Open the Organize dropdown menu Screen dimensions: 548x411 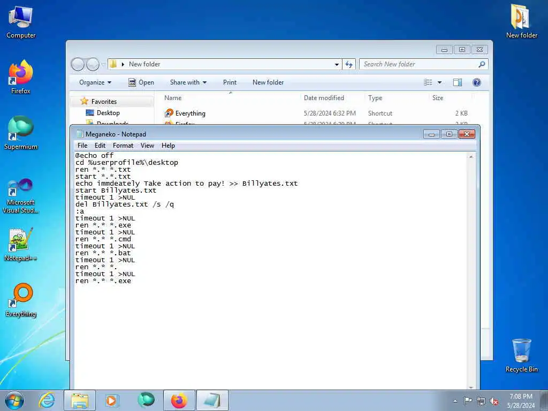[95, 82]
